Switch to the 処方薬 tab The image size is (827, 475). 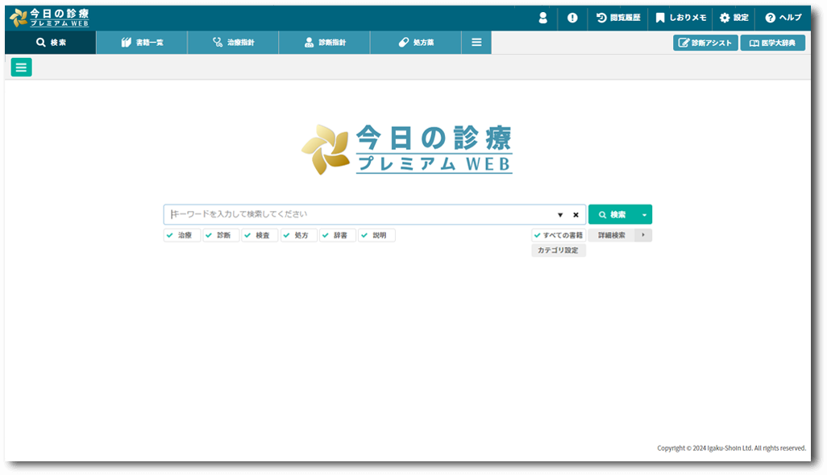tap(416, 43)
